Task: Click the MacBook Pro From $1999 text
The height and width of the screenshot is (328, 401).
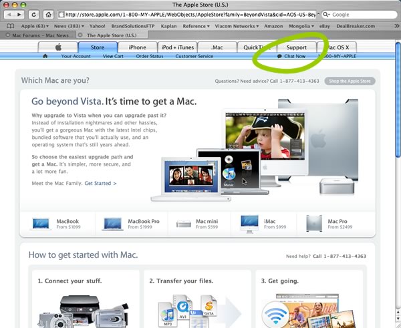Action: [x=144, y=224]
